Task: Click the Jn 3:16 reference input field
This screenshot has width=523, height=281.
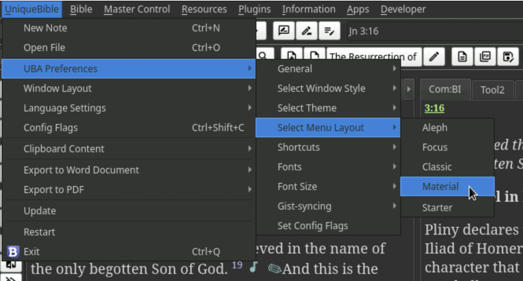Action: (435, 31)
